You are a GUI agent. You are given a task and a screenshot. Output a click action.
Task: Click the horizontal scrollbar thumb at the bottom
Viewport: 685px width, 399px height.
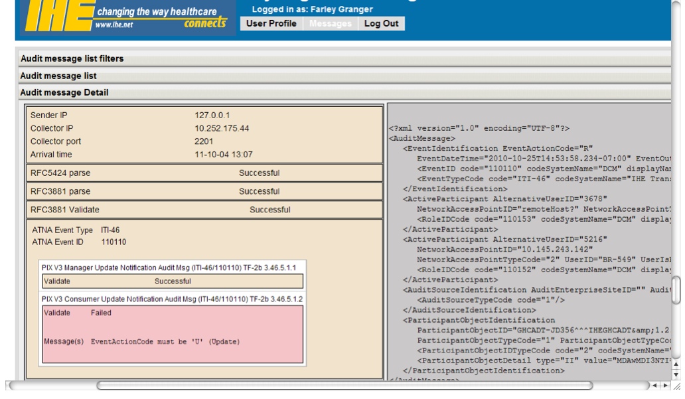[x=344, y=385]
